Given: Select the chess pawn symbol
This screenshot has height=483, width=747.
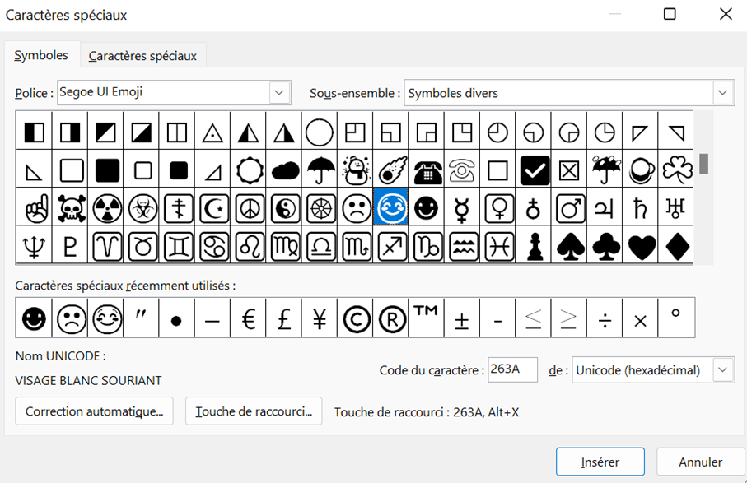Looking at the screenshot, I should (x=534, y=246).
